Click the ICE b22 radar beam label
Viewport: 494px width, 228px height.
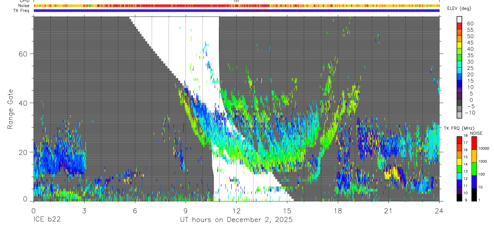coord(47,220)
